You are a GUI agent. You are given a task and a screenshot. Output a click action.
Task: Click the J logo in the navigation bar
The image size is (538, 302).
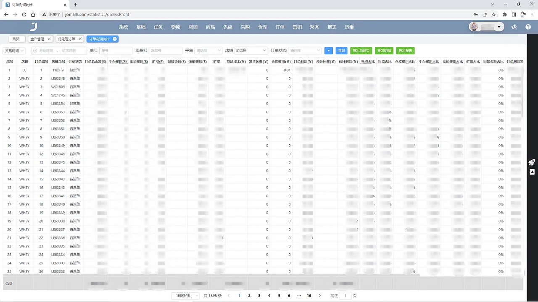click(x=33, y=27)
